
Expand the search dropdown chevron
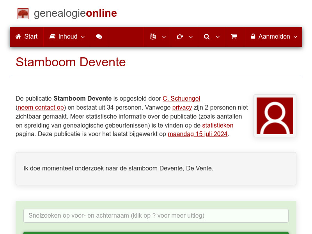click(x=218, y=37)
